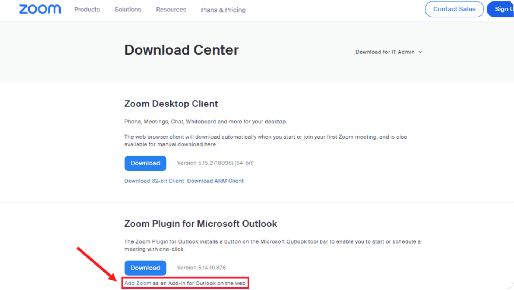Click the Download Center page heading

click(181, 50)
